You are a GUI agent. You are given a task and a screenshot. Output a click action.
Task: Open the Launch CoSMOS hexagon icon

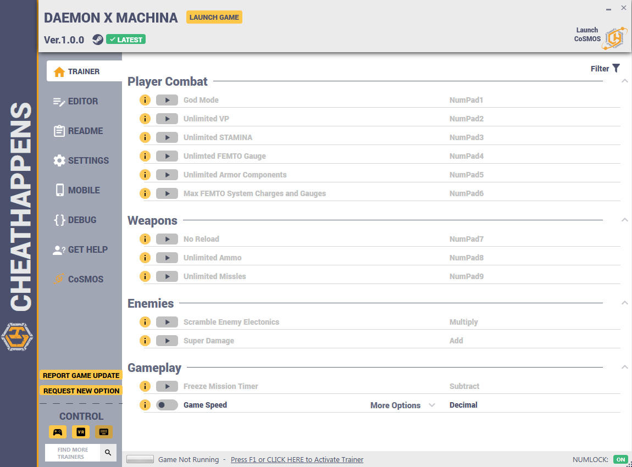(614, 38)
